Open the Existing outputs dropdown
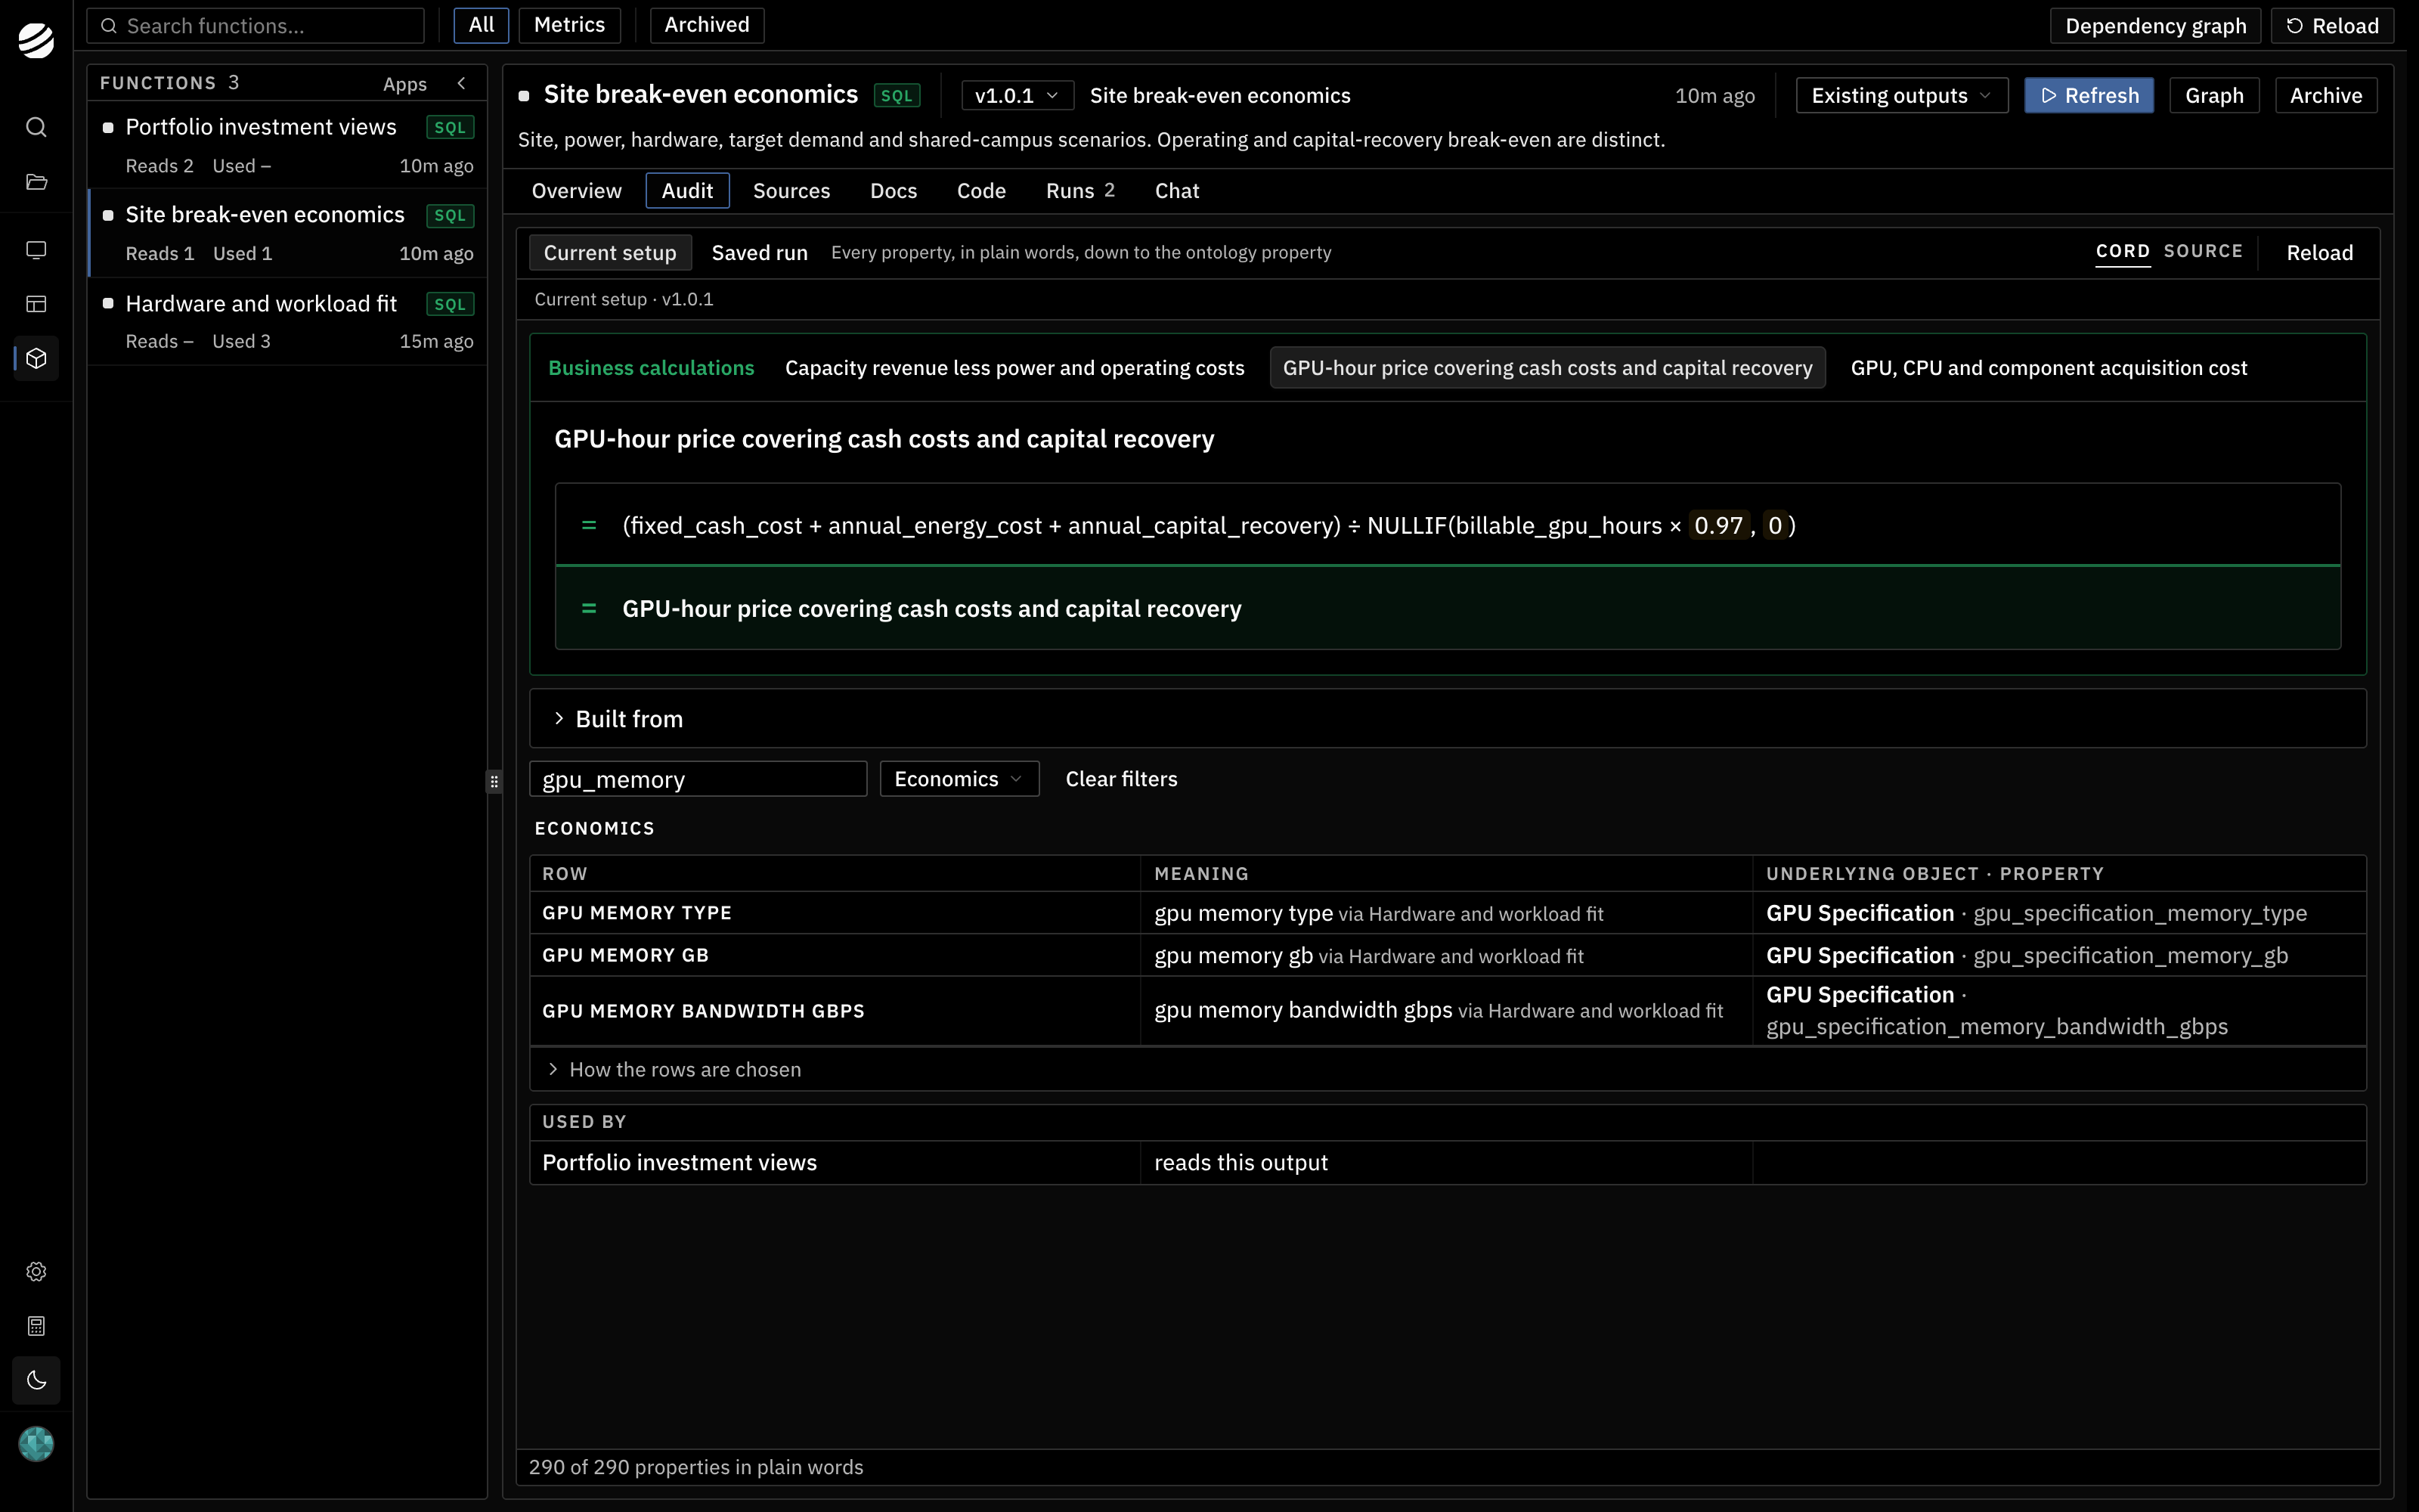The height and width of the screenshot is (1512, 2419). pos(1901,95)
